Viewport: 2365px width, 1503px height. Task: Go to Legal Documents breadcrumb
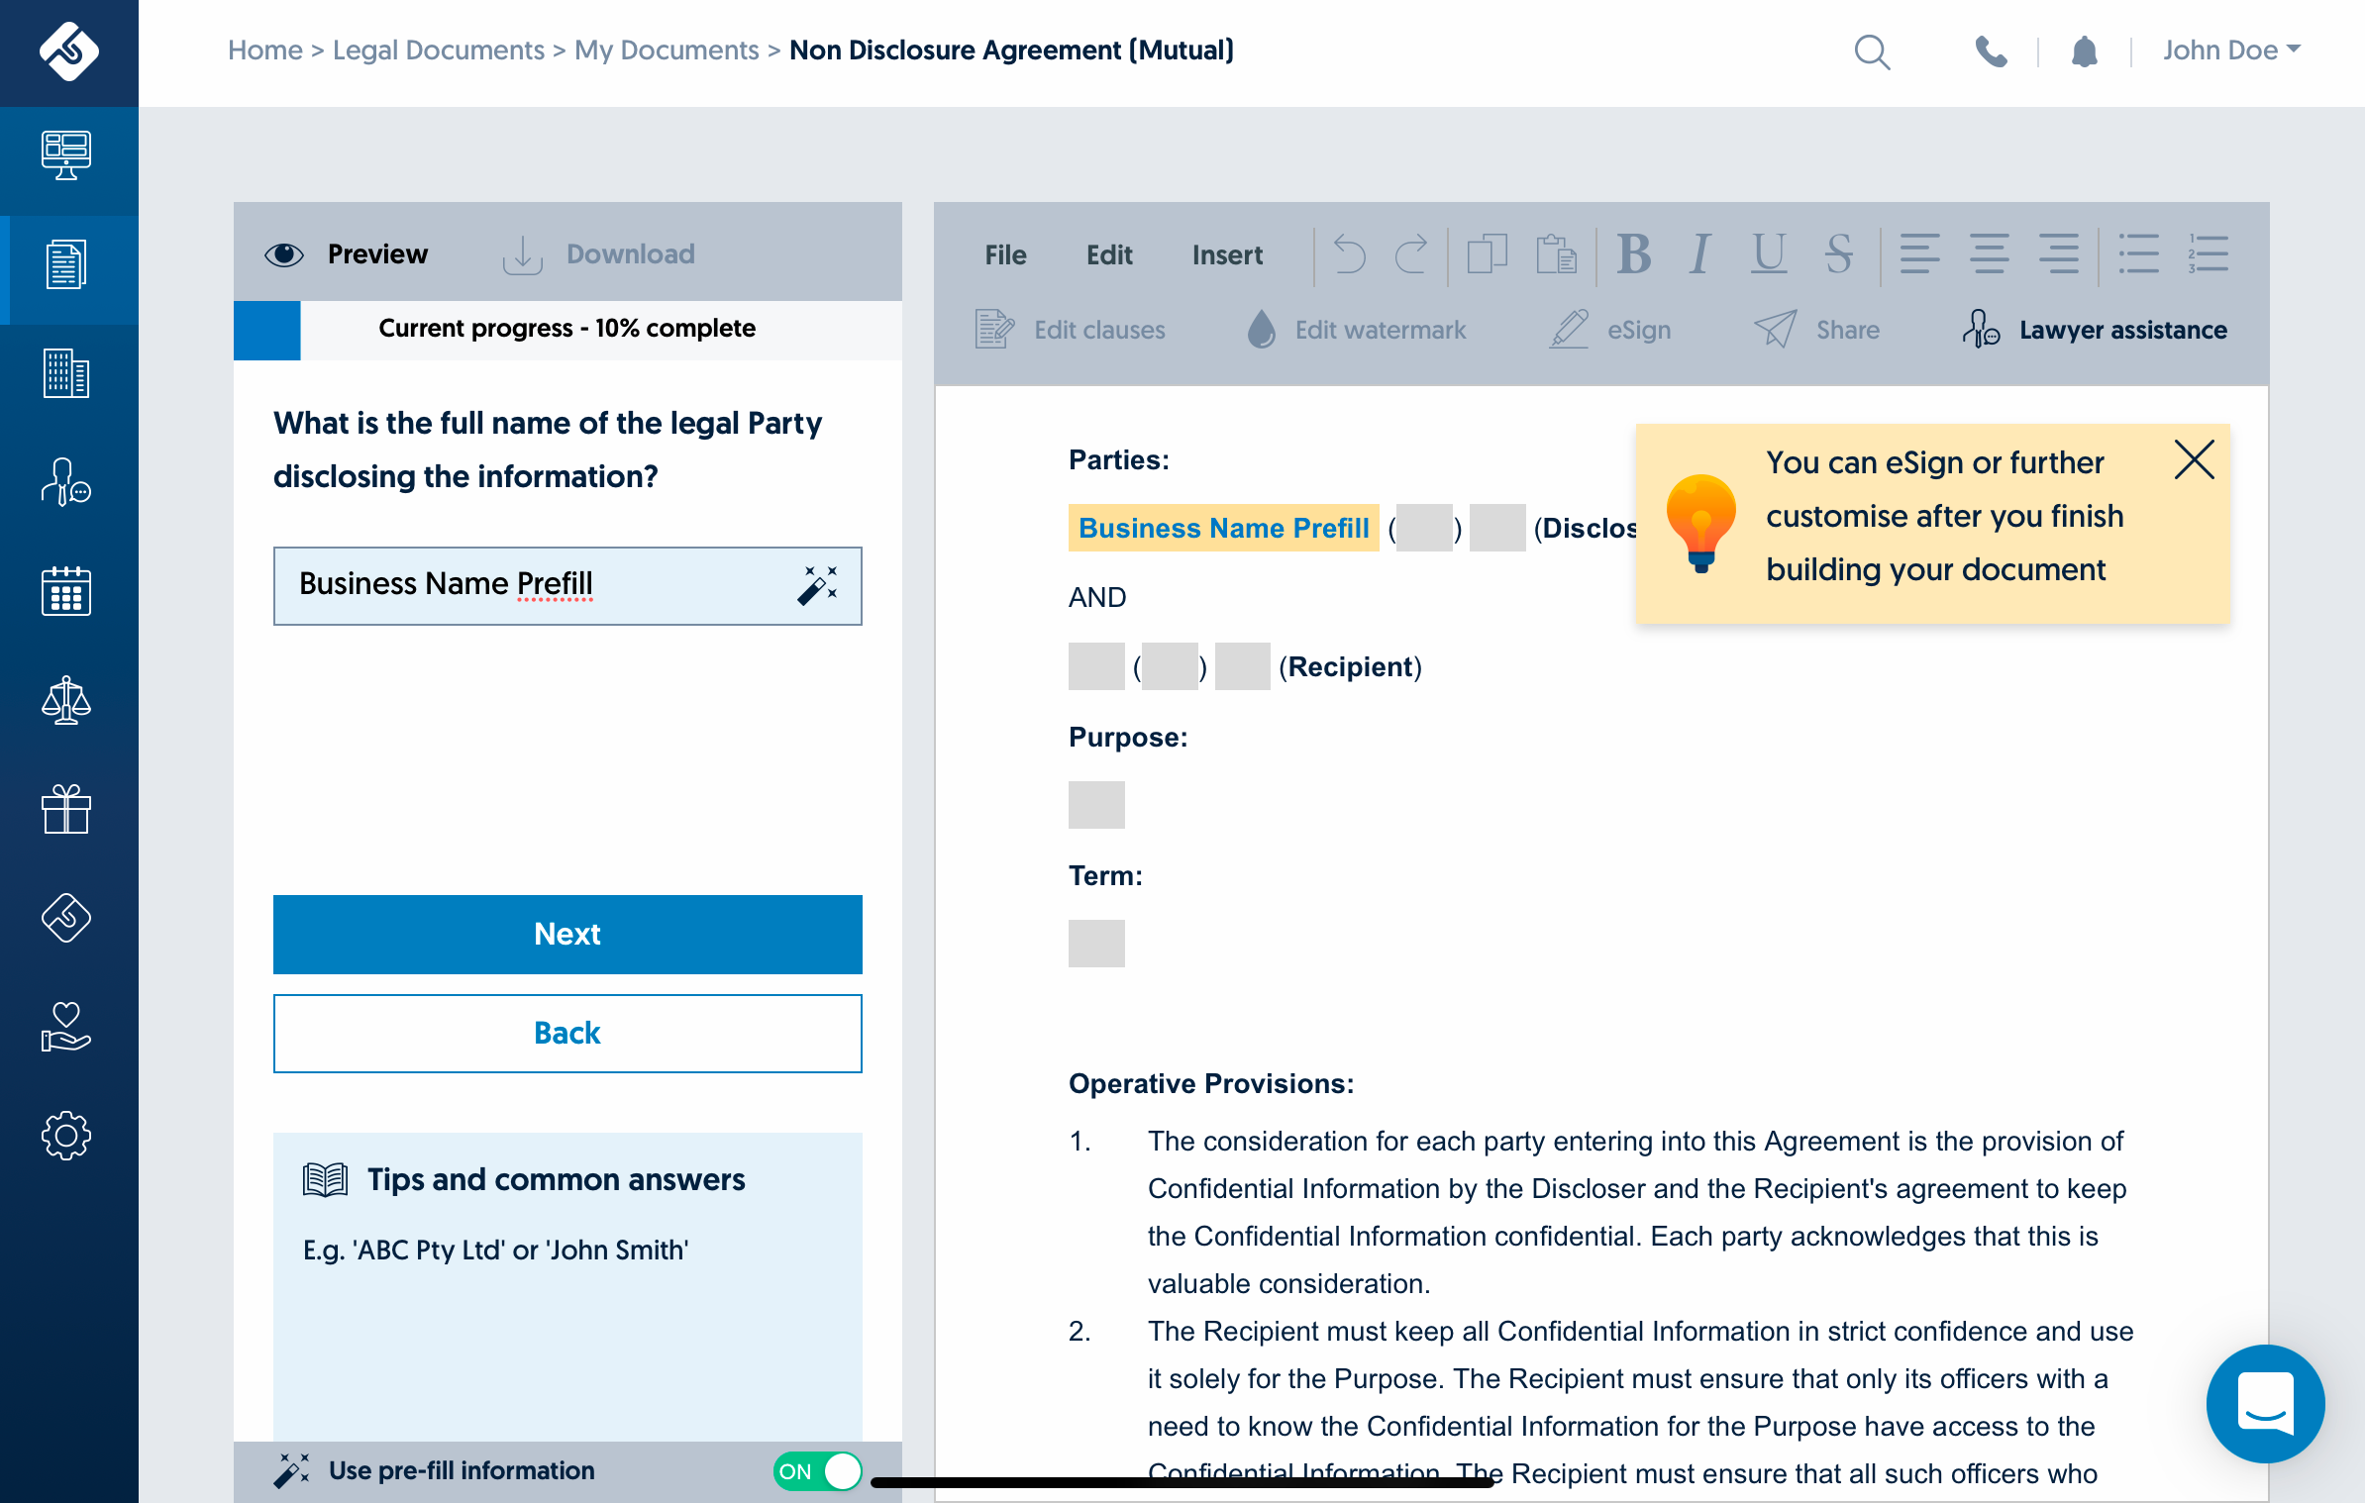click(x=439, y=50)
